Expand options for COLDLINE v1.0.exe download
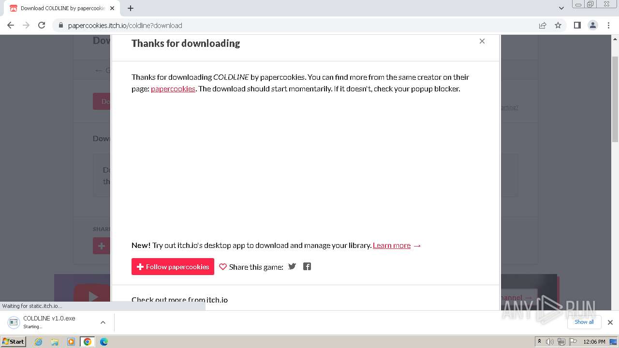 (103, 322)
